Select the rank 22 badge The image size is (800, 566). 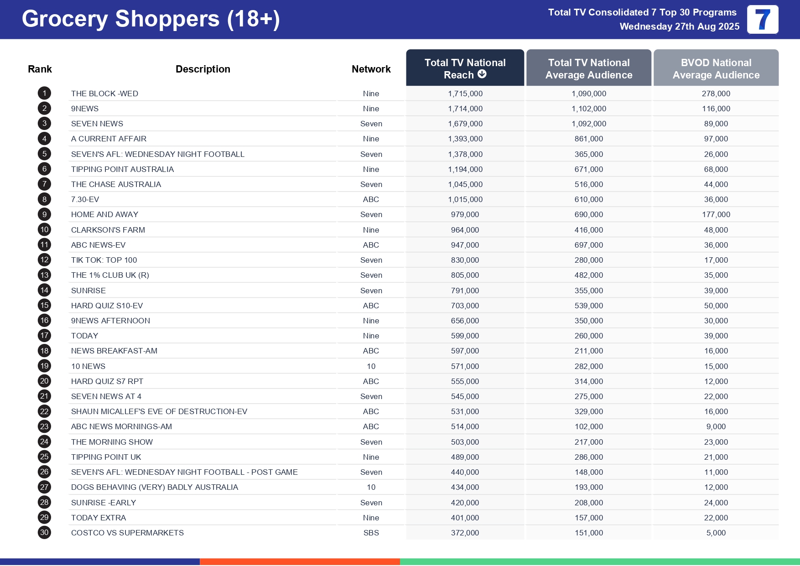click(x=44, y=411)
